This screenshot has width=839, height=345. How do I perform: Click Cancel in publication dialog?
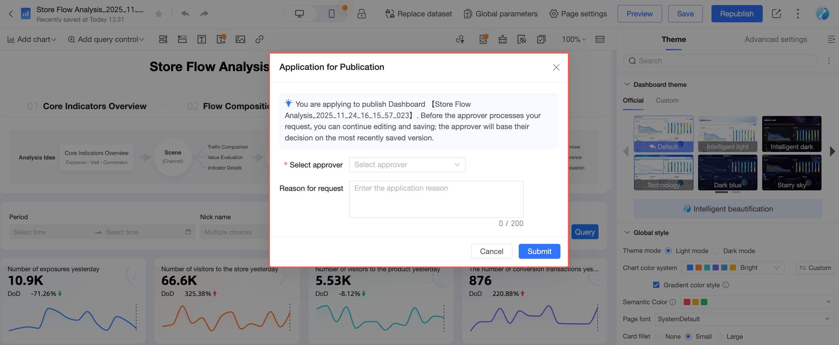pyautogui.click(x=491, y=251)
